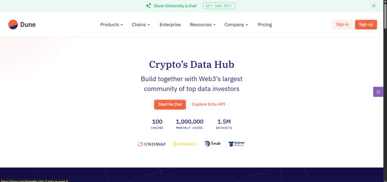Select the Explore Echo API button
387x182 pixels.
pyautogui.click(x=209, y=104)
